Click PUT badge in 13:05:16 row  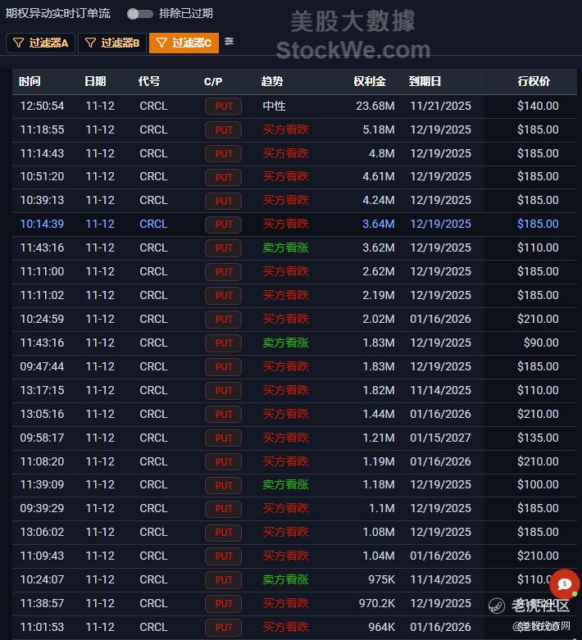(224, 414)
